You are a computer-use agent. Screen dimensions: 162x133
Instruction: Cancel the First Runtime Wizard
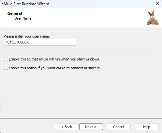click(x=119, y=127)
